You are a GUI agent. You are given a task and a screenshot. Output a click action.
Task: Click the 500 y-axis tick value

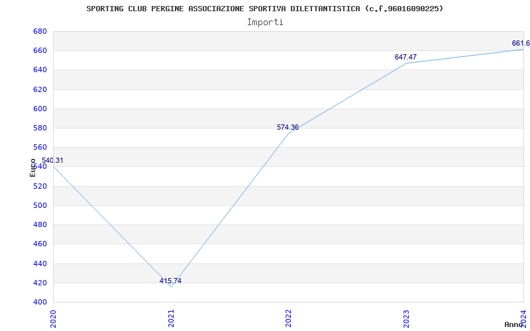point(40,205)
